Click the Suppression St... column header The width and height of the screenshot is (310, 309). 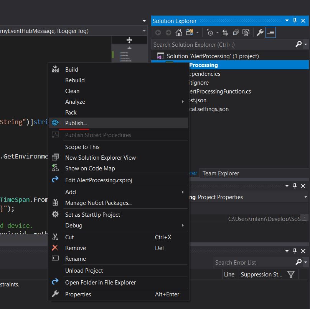[x=261, y=274]
